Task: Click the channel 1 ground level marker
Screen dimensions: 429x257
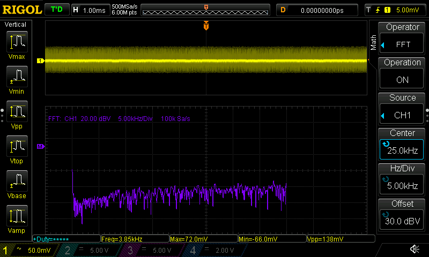Action: click(41, 61)
